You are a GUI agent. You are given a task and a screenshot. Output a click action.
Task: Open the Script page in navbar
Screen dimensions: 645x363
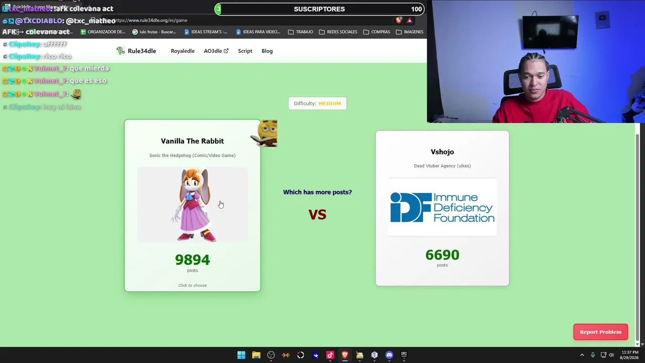point(245,51)
